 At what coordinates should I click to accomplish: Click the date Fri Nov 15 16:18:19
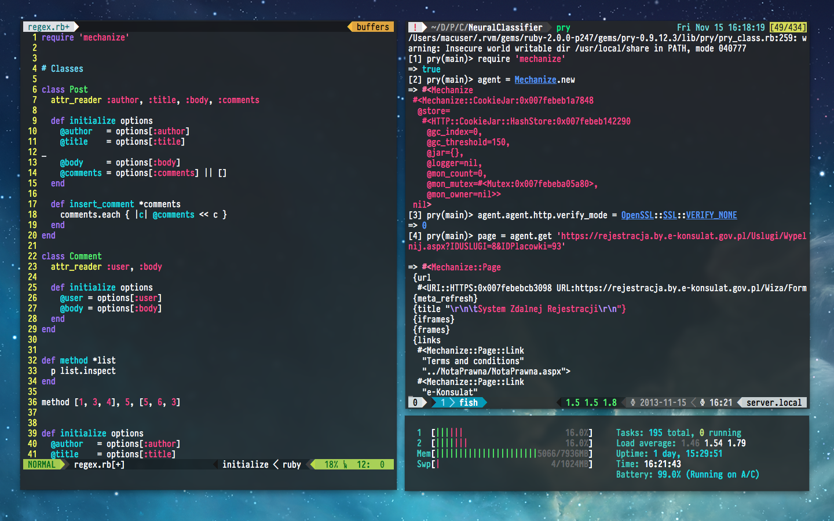tap(720, 27)
